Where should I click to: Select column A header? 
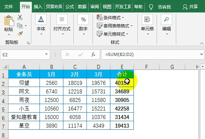click(24, 67)
